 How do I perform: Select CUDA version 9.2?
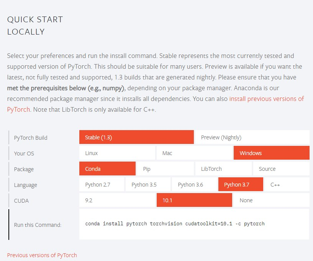point(117,200)
